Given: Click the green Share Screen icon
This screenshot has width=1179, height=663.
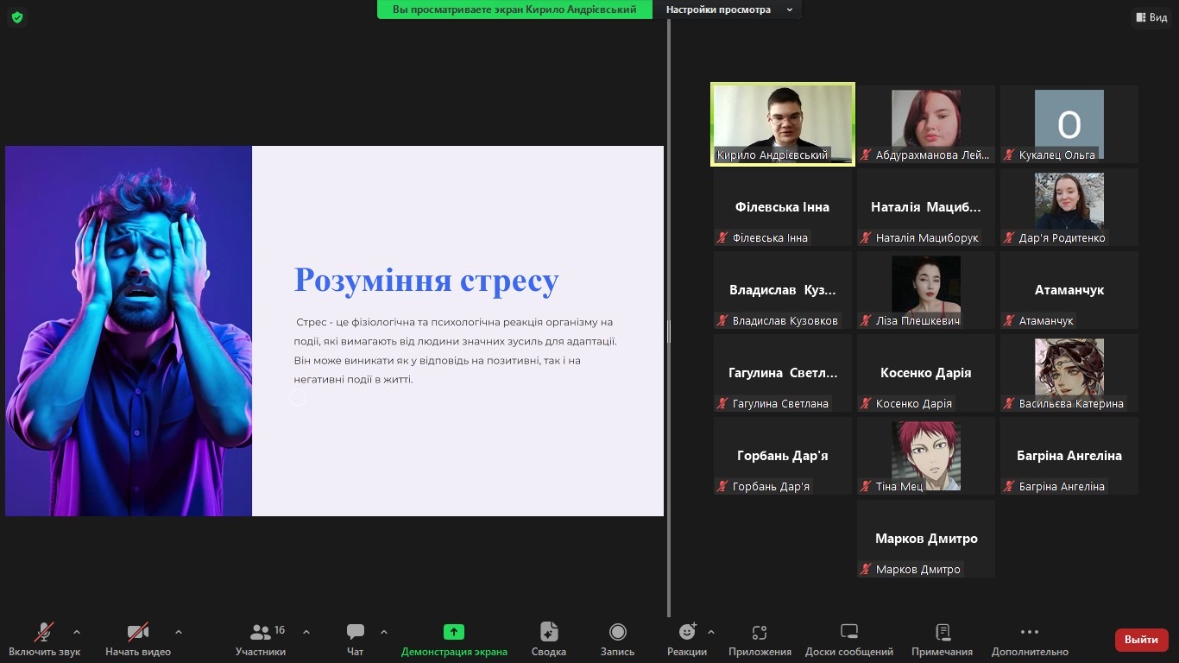Looking at the screenshot, I should click(454, 632).
